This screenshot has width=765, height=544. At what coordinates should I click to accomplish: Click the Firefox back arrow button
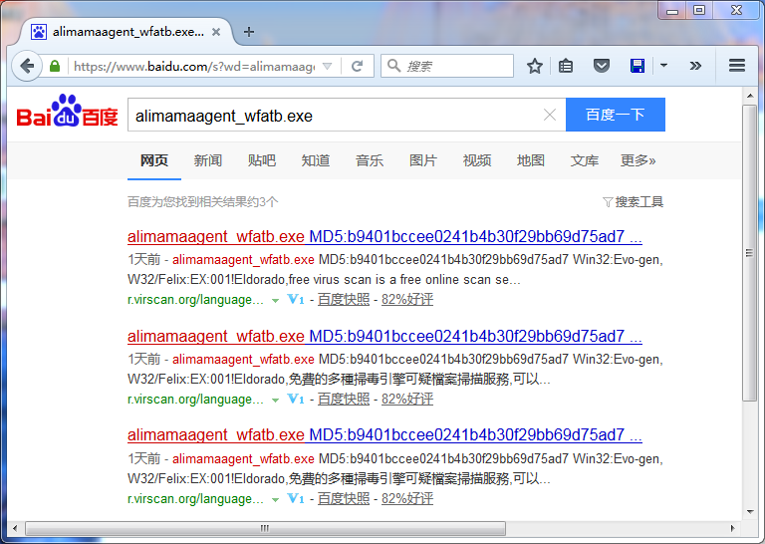(27, 66)
